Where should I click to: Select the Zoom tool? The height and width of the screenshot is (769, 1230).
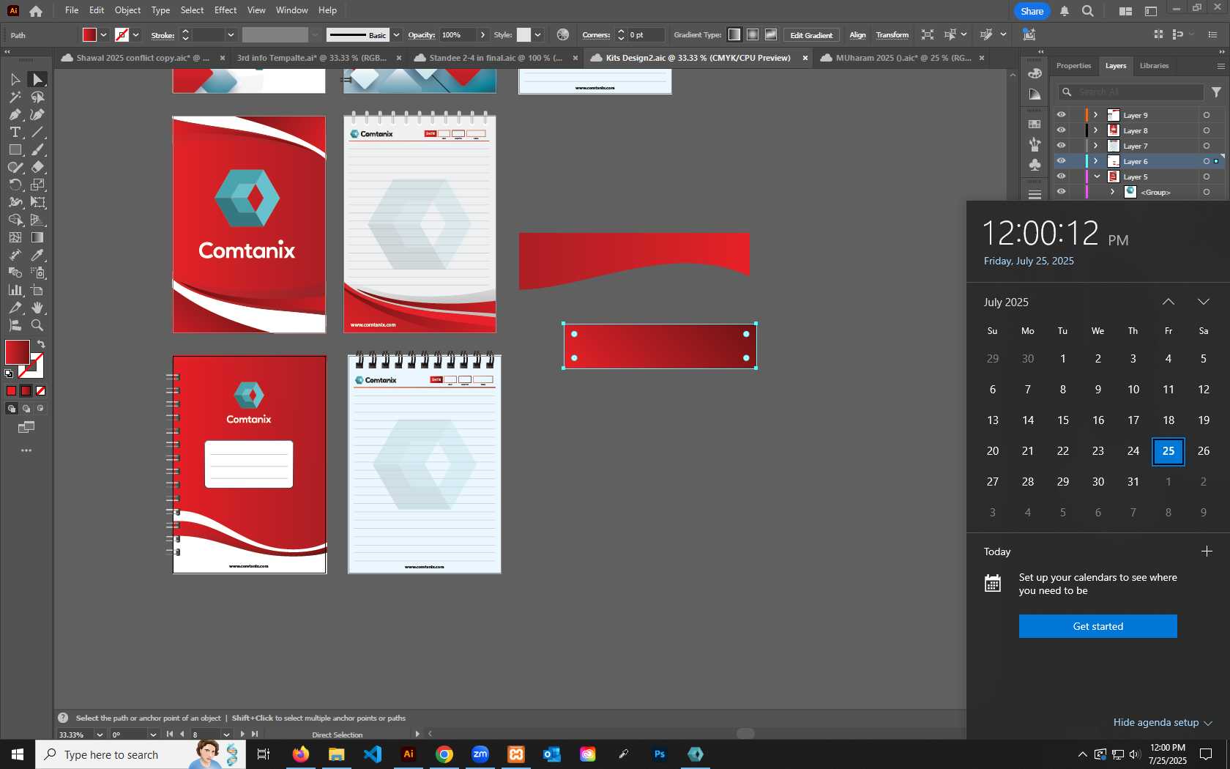[x=38, y=325]
